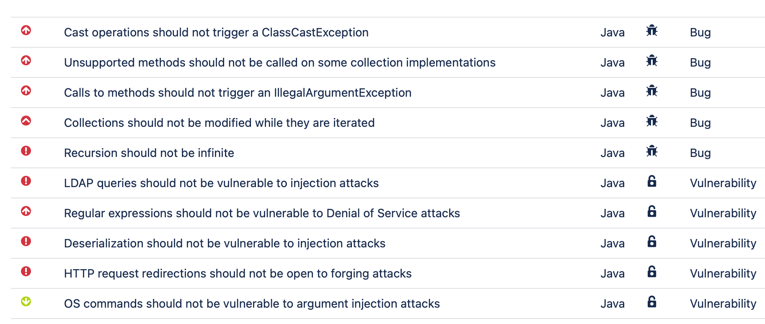Open Collections should not be modified rule
Image resolution: width=765 pixels, height=324 pixels.
[219, 123]
